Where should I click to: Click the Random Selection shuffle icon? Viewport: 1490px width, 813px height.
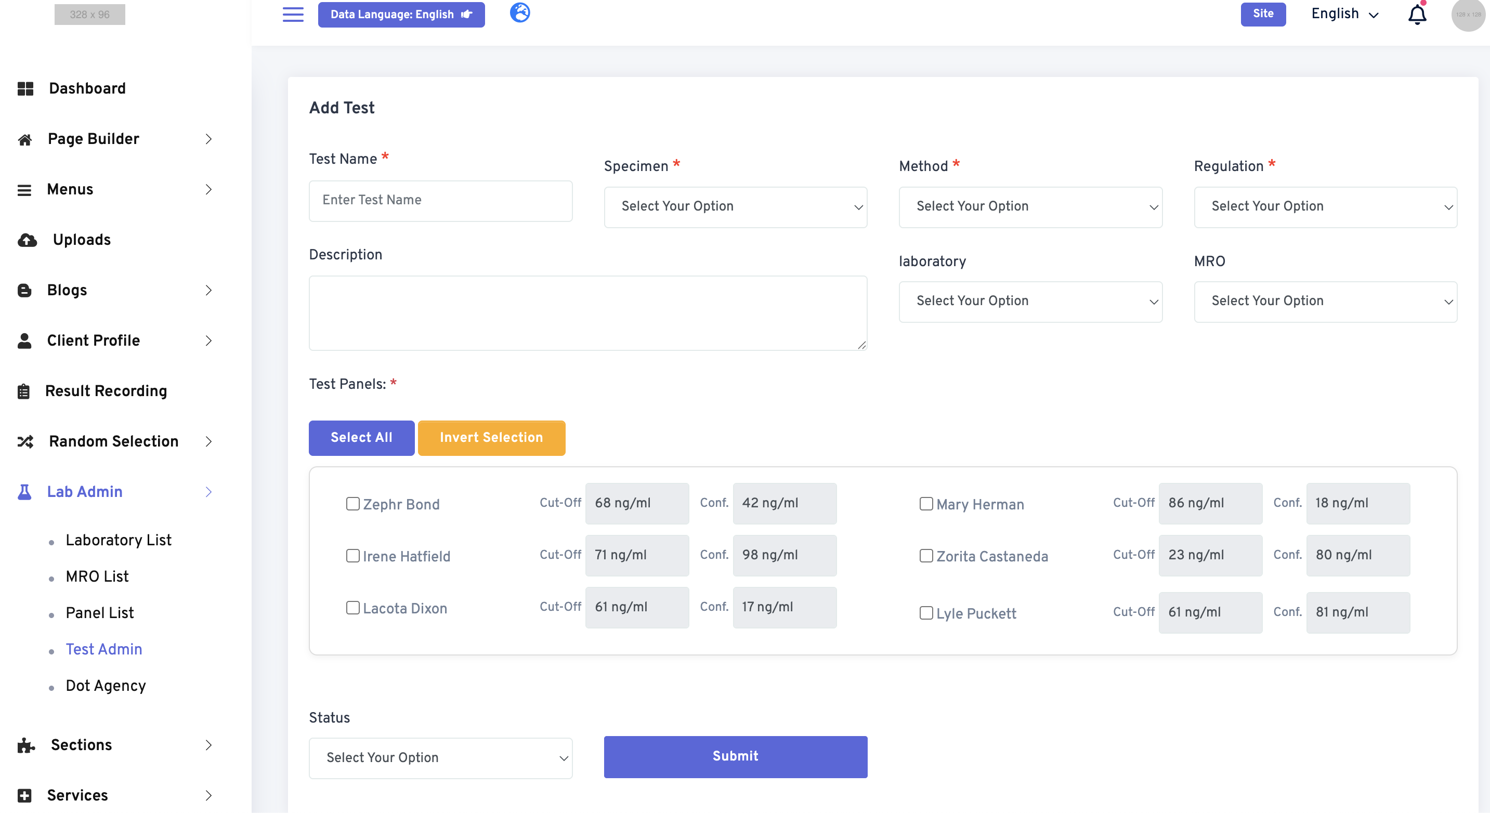(25, 442)
